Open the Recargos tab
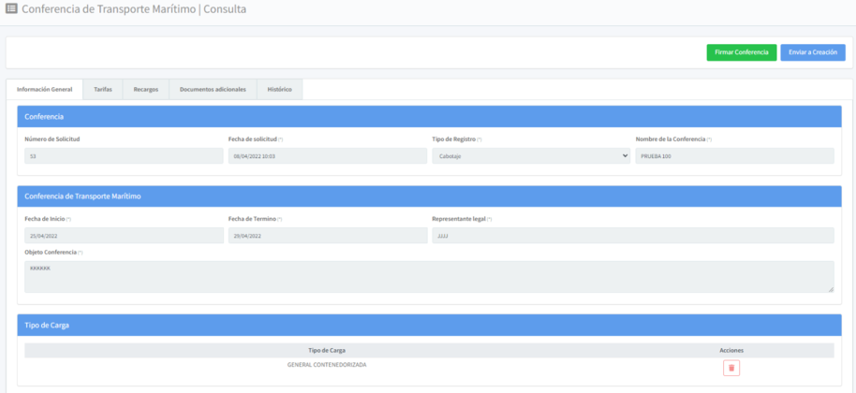The height and width of the screenshot is (393, 856). pos(145,90)
